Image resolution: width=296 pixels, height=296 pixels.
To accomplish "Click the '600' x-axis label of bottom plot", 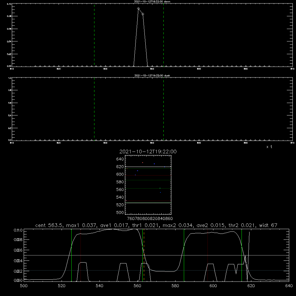I will coord(213,286).
